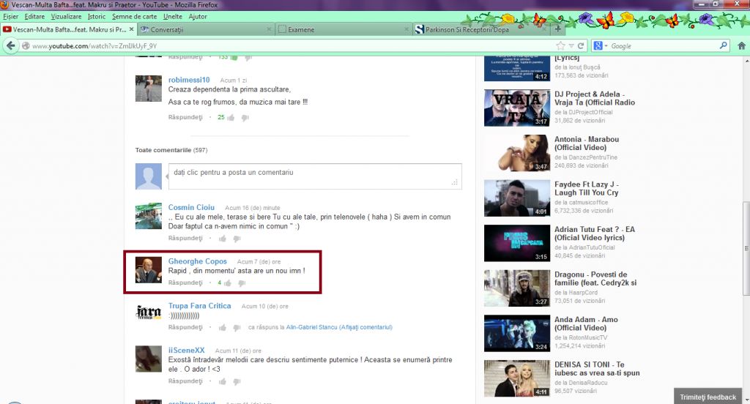Like robimessi10's comment thumbs up
Viewport: 750px width, 404px height.
coord(231,118)
